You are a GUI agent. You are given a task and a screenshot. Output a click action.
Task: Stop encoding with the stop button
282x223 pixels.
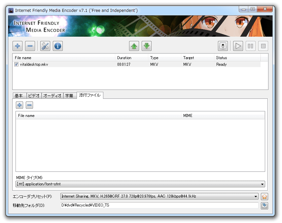[263, 46]
